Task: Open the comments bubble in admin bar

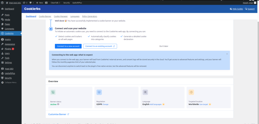Action: coord(31,3)
